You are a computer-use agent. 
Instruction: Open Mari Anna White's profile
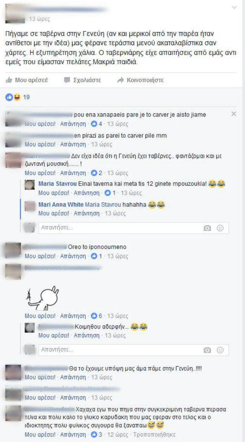pos(60,205)
